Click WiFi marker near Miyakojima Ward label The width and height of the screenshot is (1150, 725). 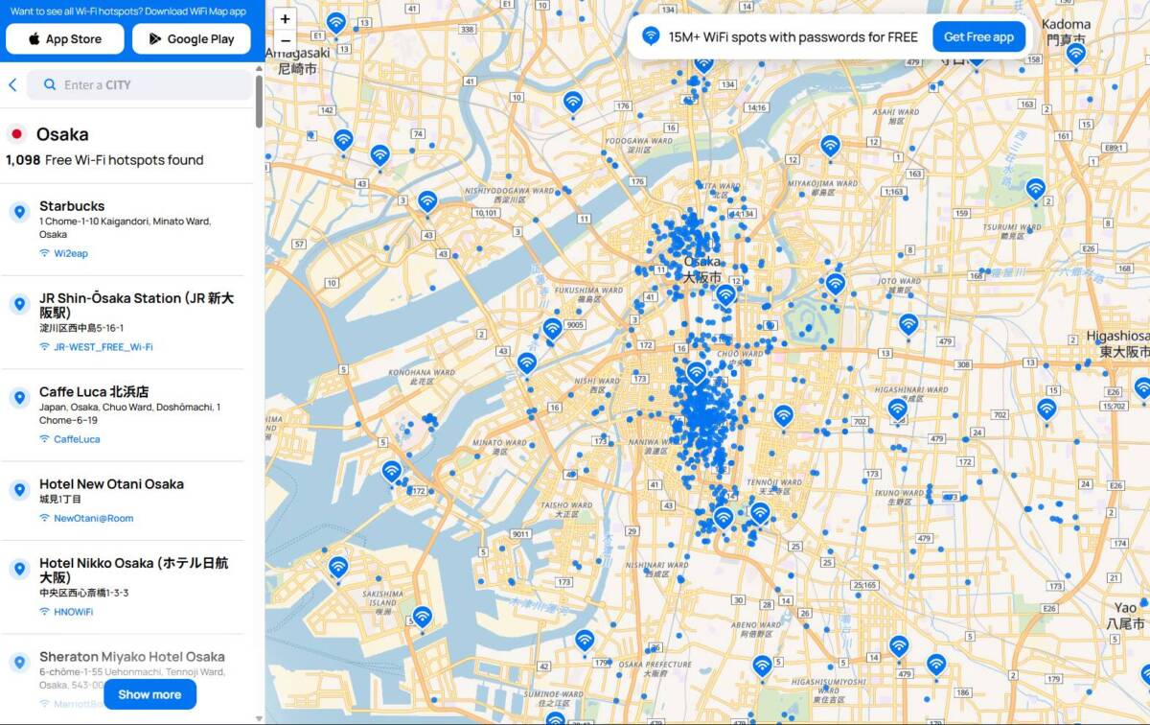click(x=830, y=146)
